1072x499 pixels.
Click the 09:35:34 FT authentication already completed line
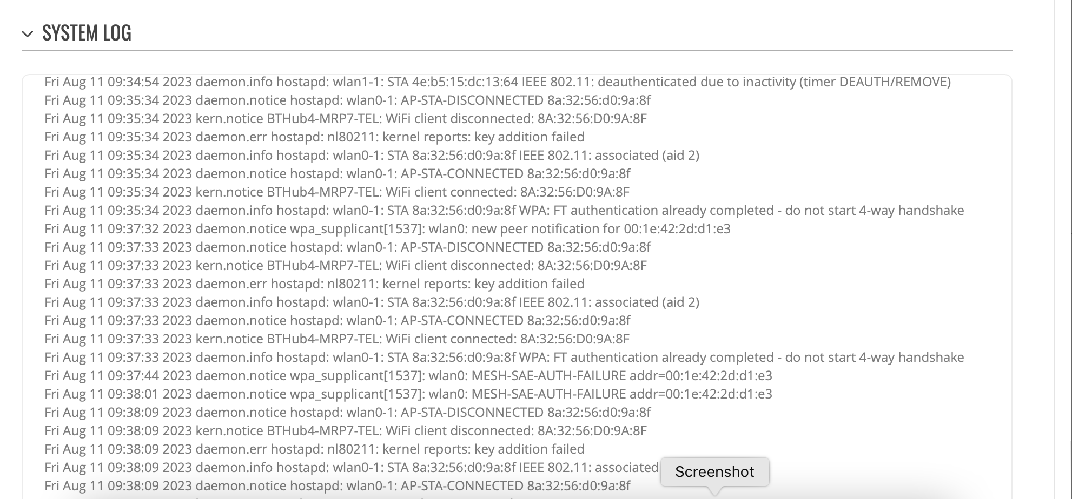click(504, 211)
